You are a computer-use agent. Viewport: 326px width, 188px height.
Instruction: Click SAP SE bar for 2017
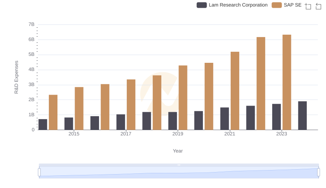(x=131, y=105)
